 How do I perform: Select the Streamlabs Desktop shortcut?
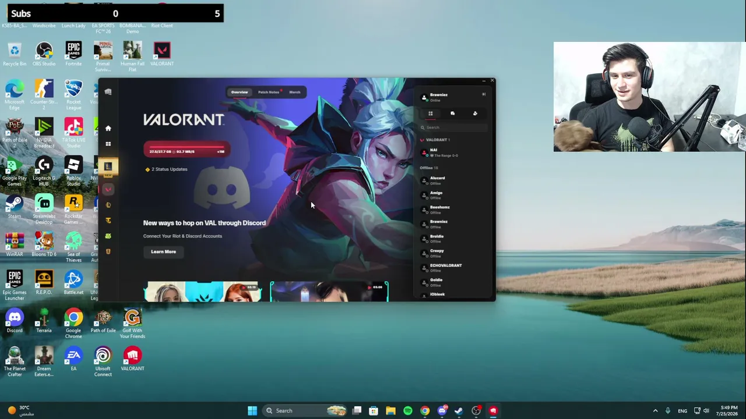tap(44, 210)
